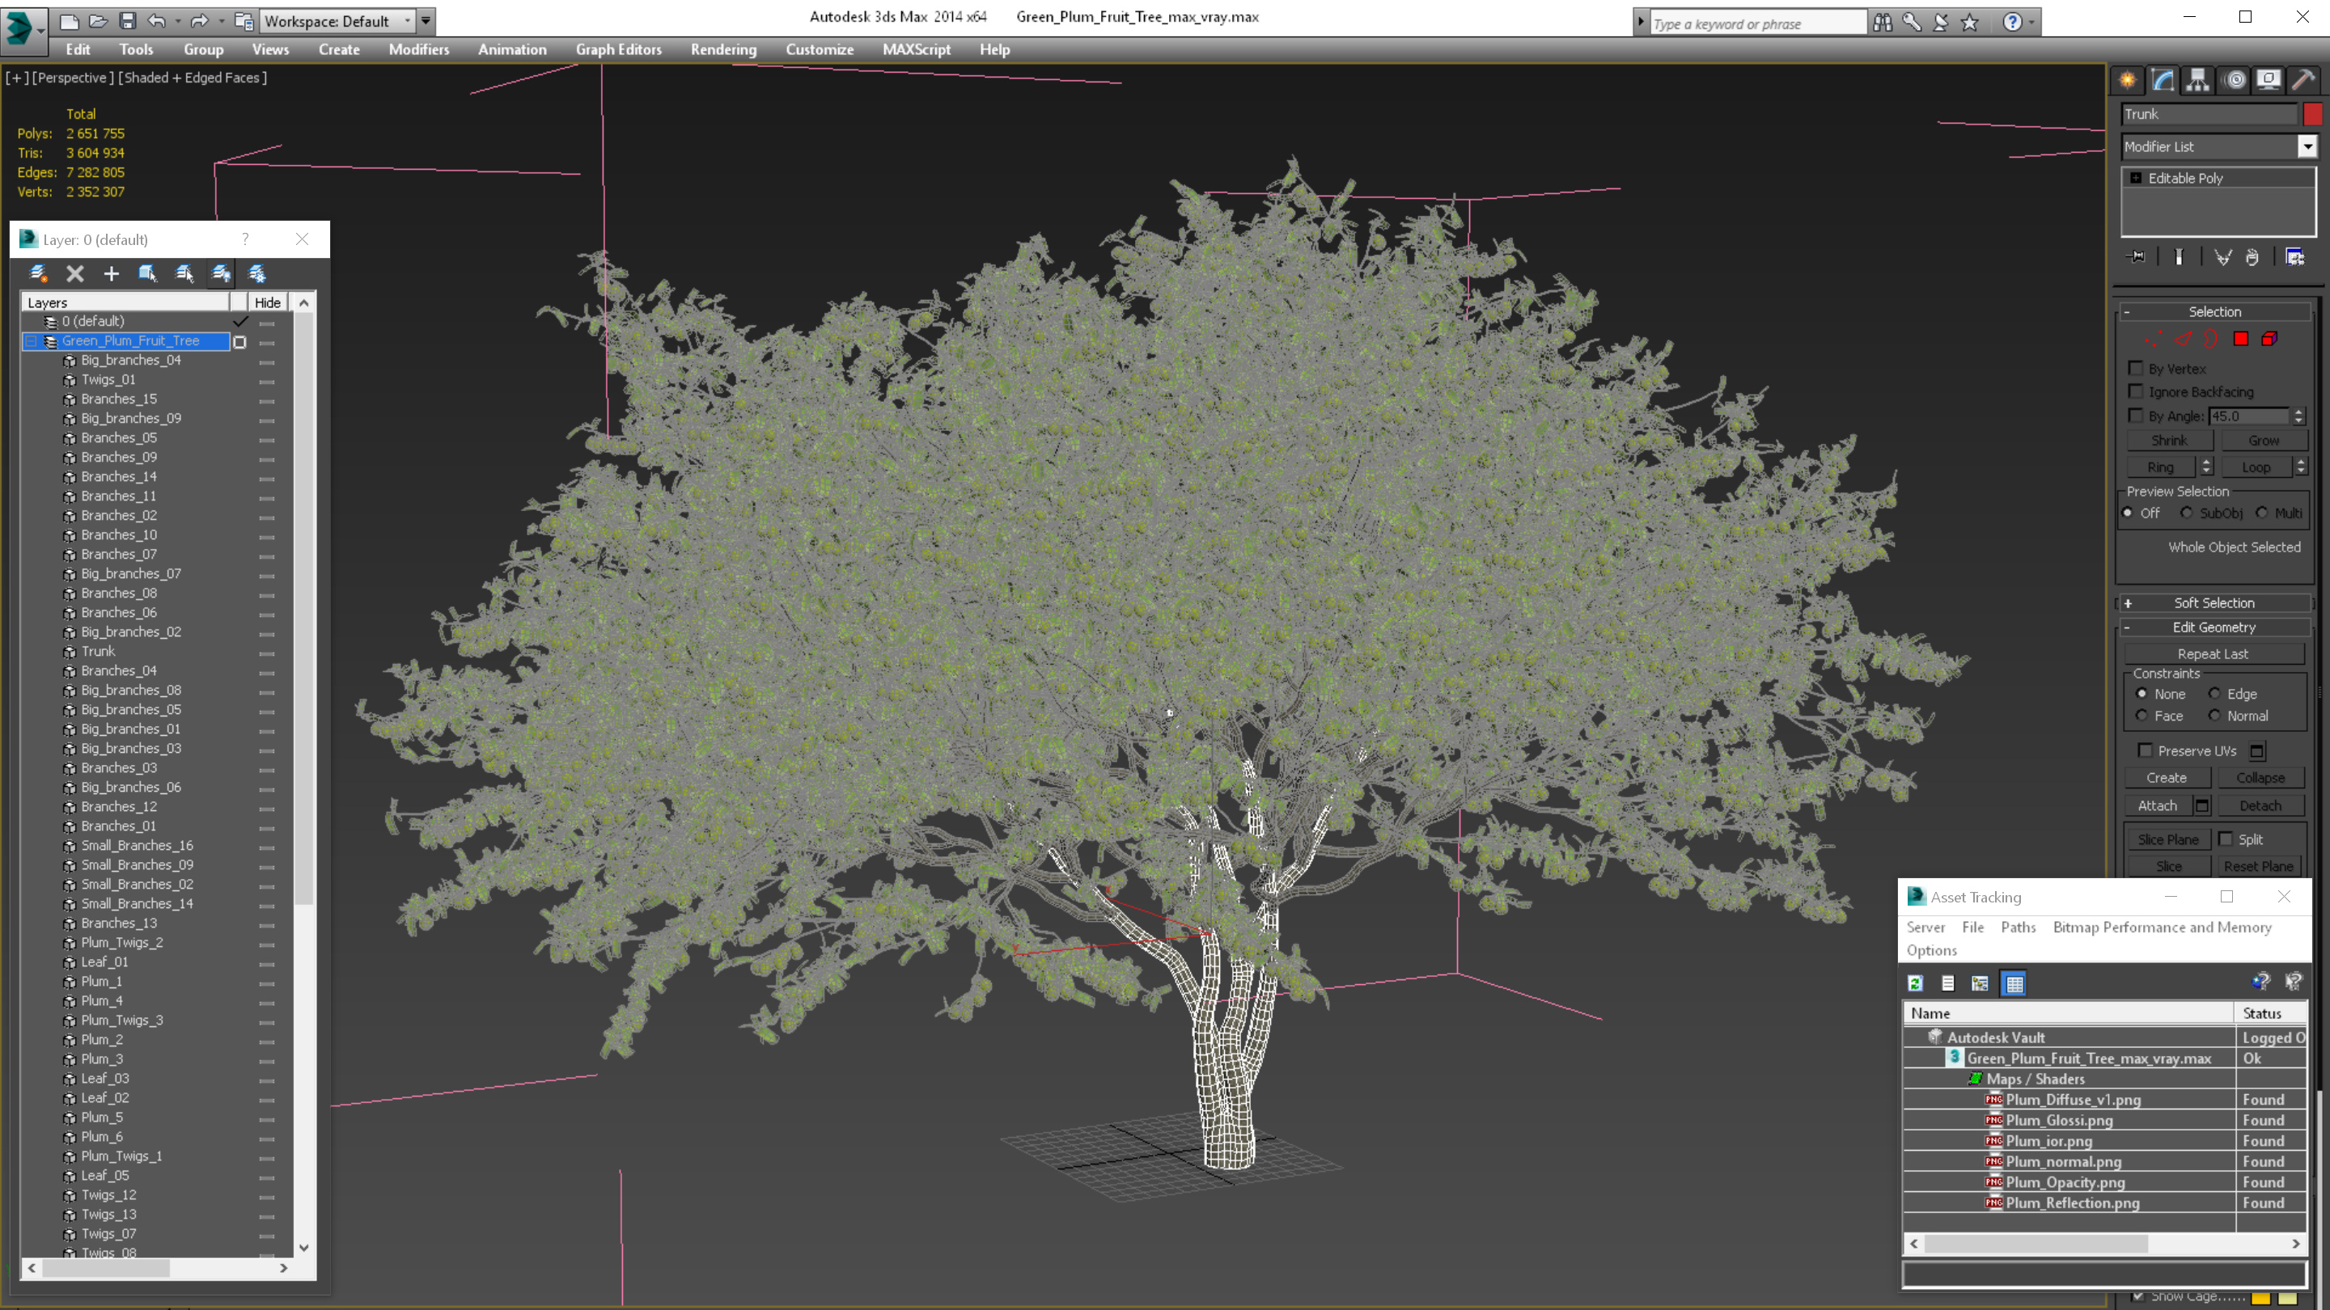Enable By Vertex checkbox
The image size is (2330, 1310).
point(2136,368)
